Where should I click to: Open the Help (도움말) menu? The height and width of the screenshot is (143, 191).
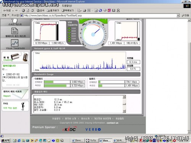coord(67,6)
